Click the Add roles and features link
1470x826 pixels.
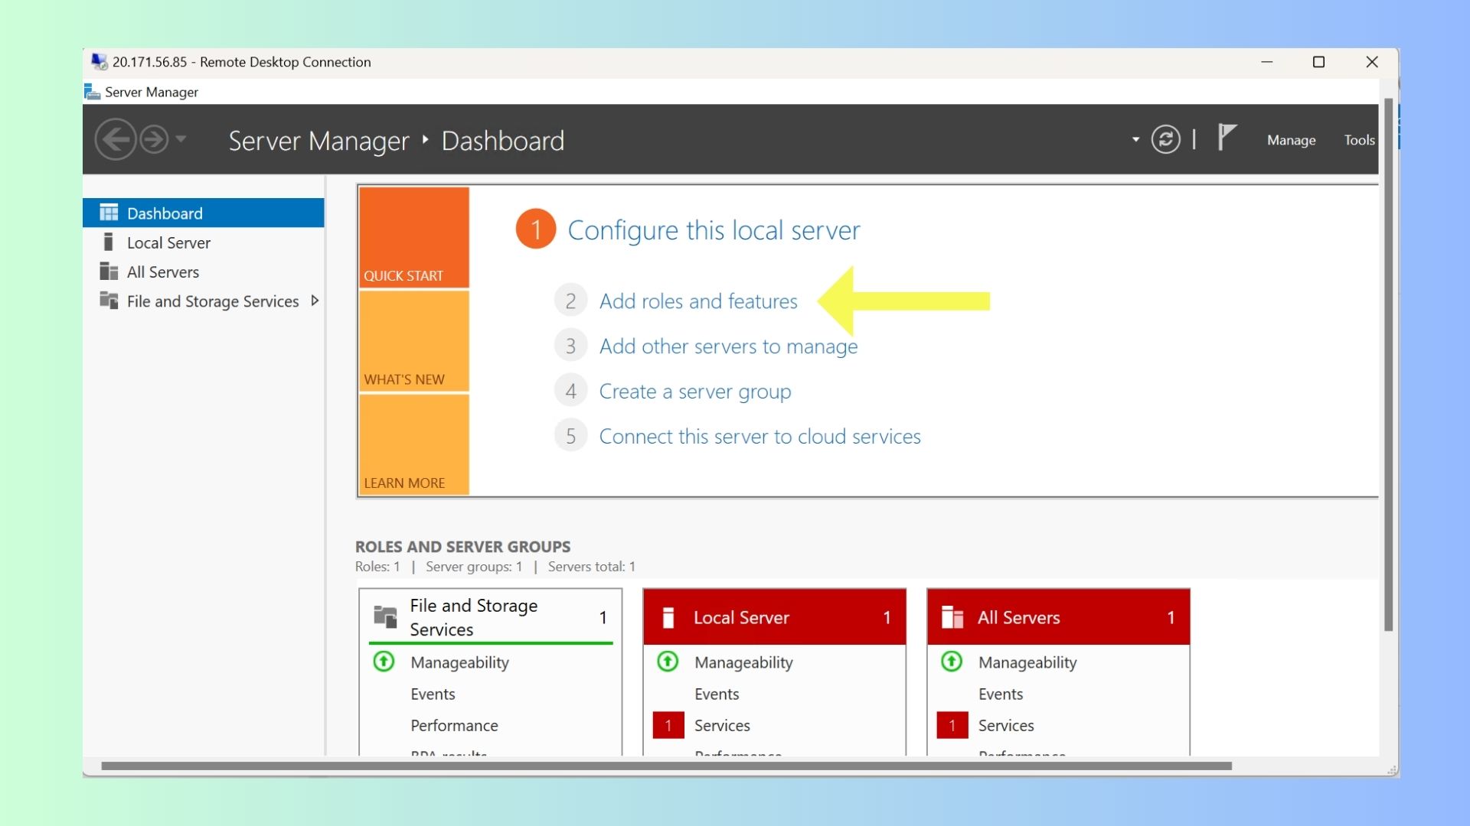coord(697,301)
